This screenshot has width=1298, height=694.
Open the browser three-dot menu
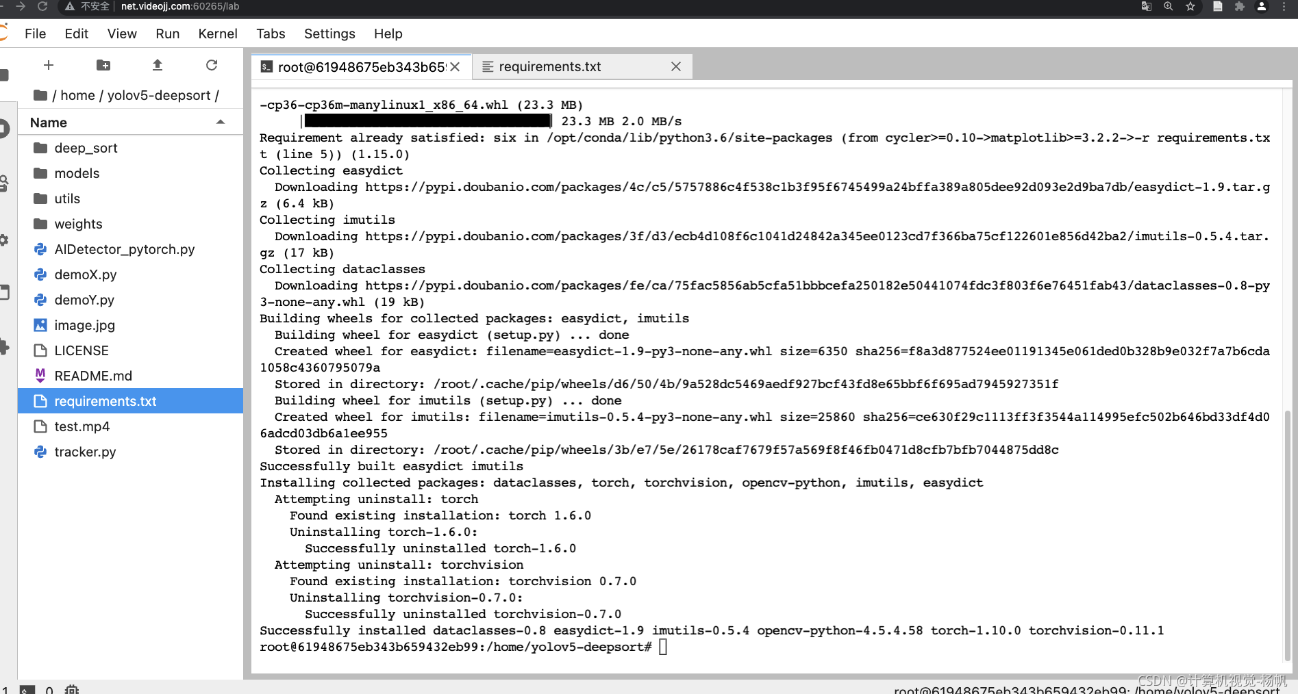pos(1284,6)
